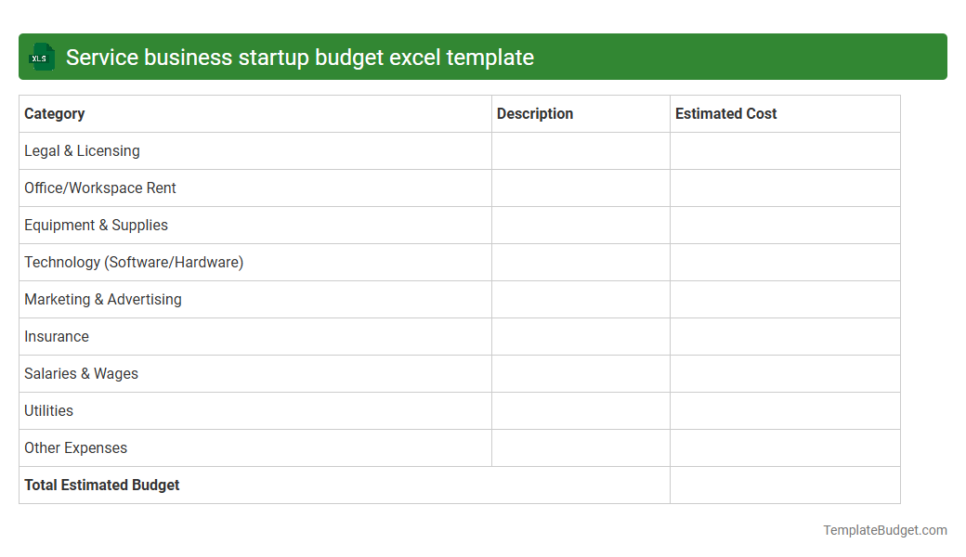Select the Total Estimated Budget row
The image size is (966, 557).
point(101,485)
